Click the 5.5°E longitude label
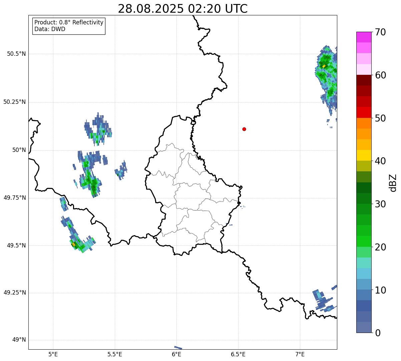This screenshot has width=401, height=361. (115, 354)
